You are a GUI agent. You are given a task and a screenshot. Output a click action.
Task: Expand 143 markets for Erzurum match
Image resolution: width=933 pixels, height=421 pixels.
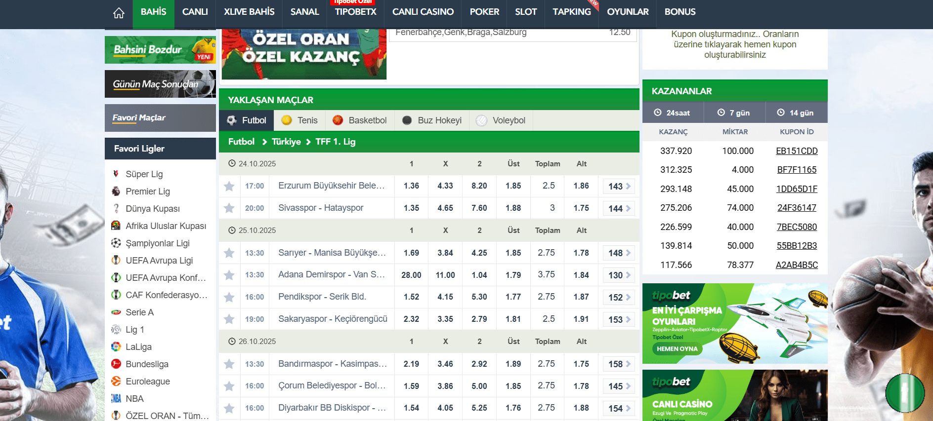click(619, 186)
